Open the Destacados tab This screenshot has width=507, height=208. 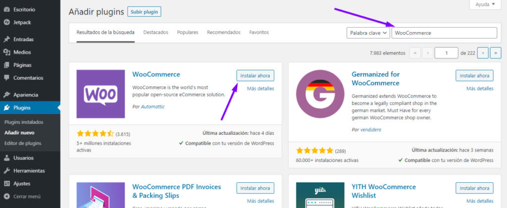[156, 32]
